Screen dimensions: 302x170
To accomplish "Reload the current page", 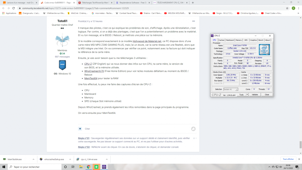I will pos(14,8).
